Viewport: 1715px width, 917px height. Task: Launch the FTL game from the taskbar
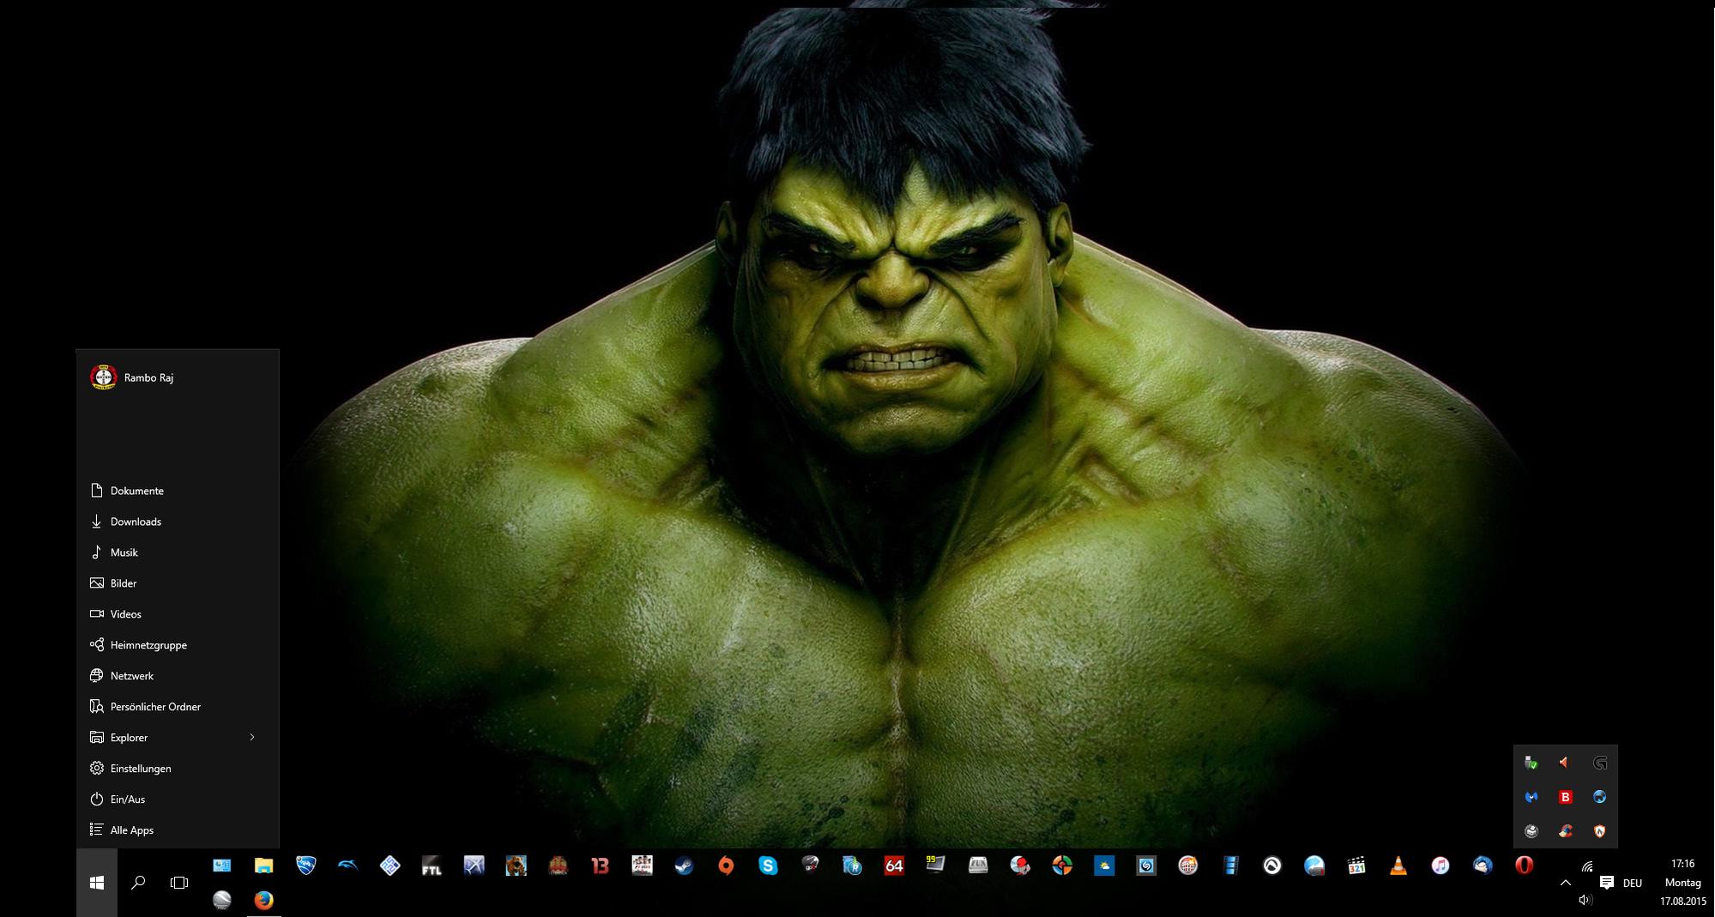pos(432,866)
